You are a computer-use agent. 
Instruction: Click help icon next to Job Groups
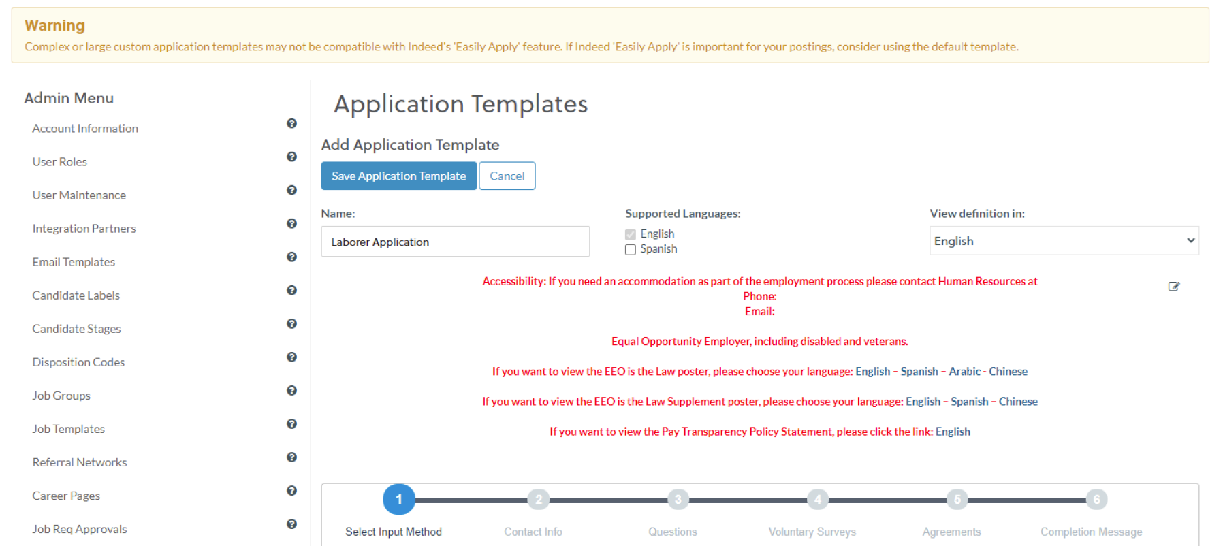[x=291, y=390]
